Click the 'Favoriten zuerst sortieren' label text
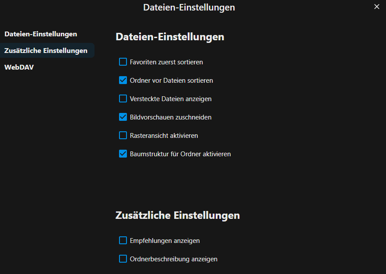This screenshot has width=386, height=274. 166,62
